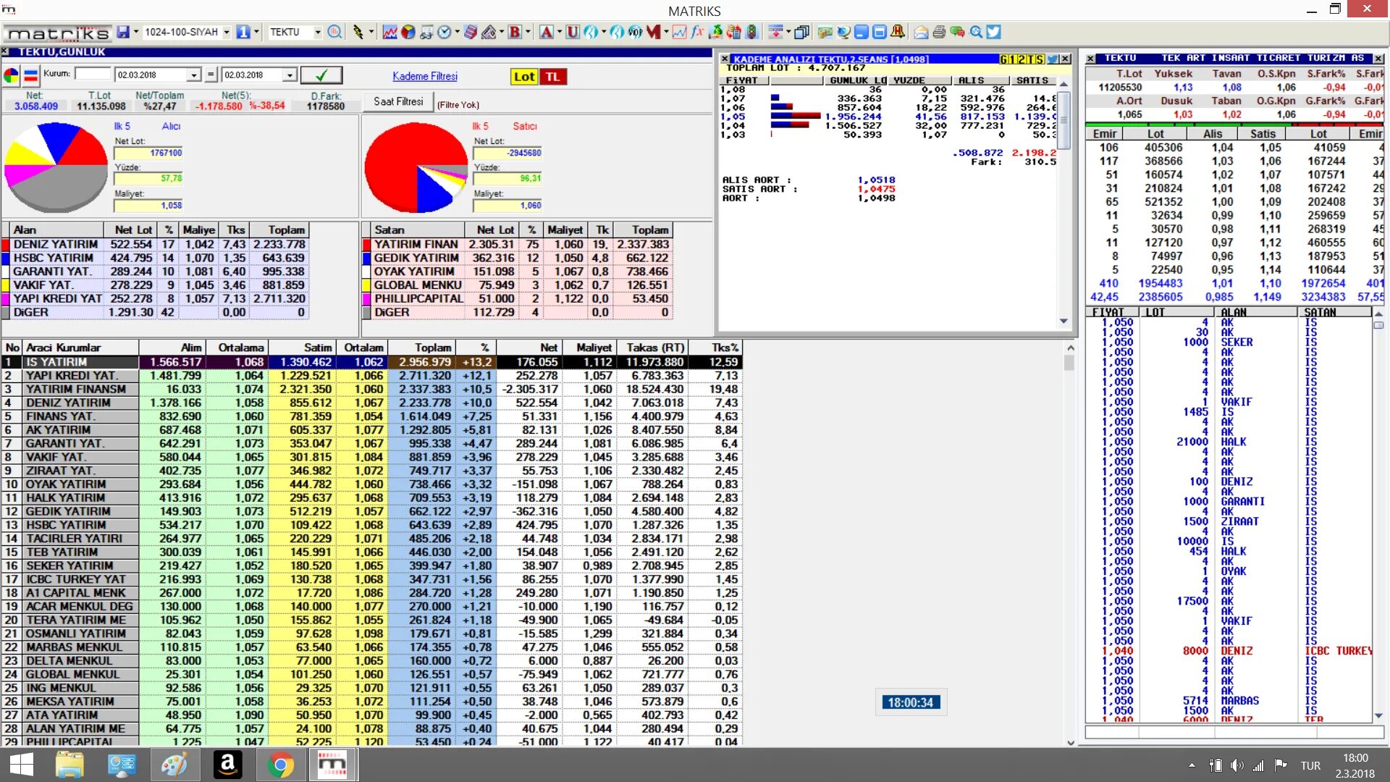Open the envelope mail icon
Viewport: 1390px width, 782px height.
(921, 32)
